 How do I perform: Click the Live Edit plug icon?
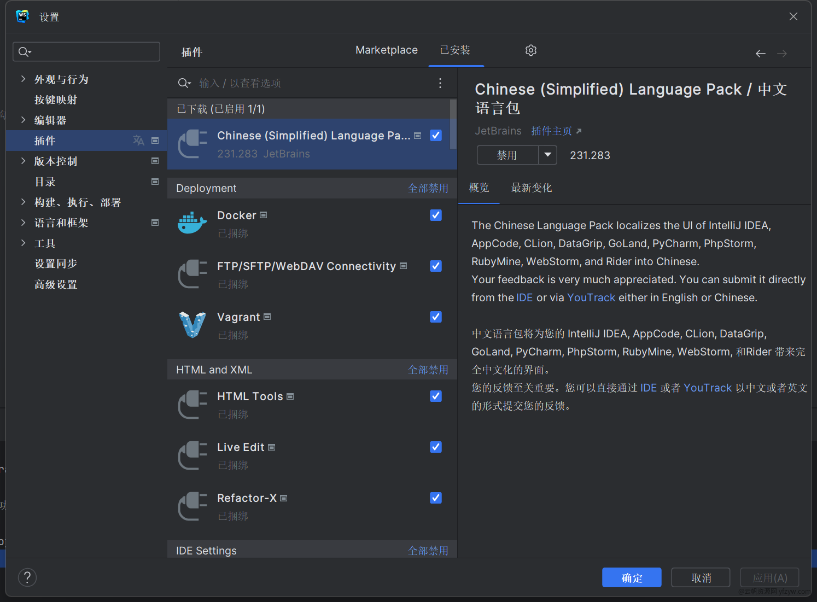pyautogui.click(x=192, y=455)
